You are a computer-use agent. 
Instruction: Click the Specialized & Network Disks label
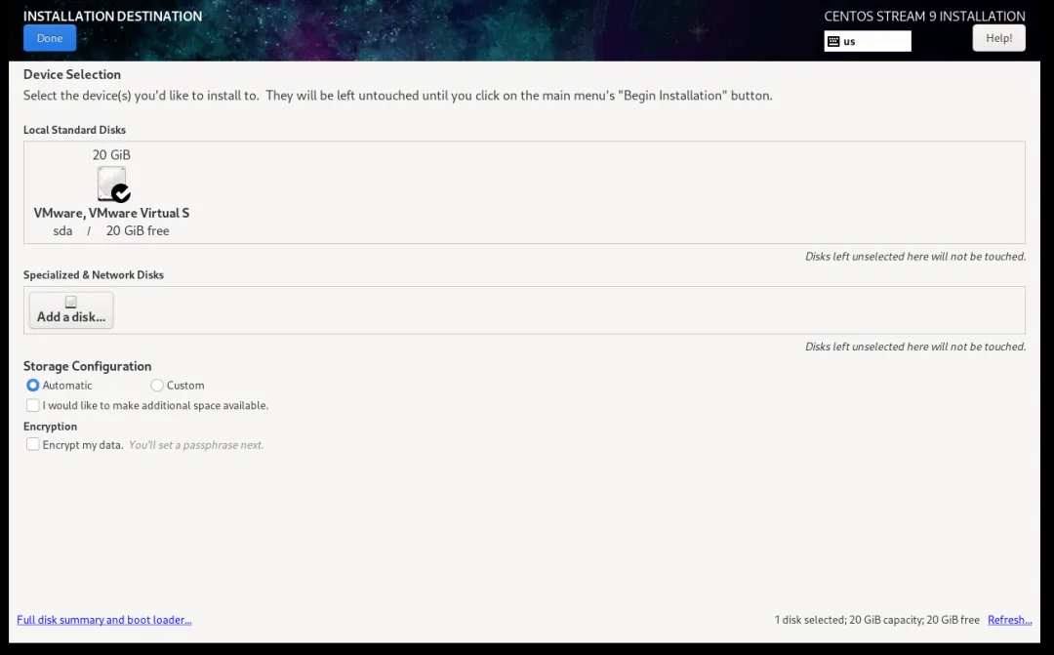[x=94, y=275]
